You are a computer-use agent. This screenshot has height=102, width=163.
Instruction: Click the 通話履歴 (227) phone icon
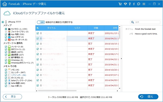coord(9,55)
